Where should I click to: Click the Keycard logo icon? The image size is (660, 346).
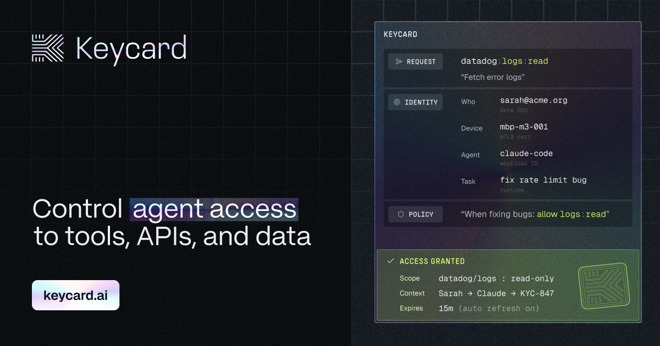tap(48, 48)
